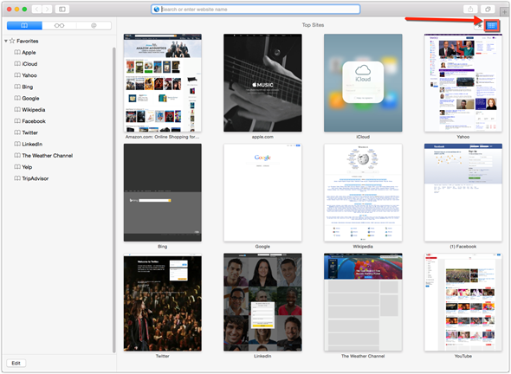Show Favorites view star button
The image size is (511, 374).
point(479,25)
